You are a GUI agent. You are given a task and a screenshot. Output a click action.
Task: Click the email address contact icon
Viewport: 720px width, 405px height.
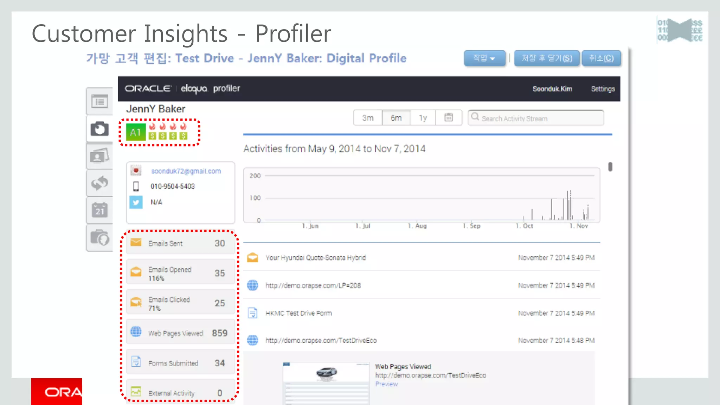pos(136,171)
